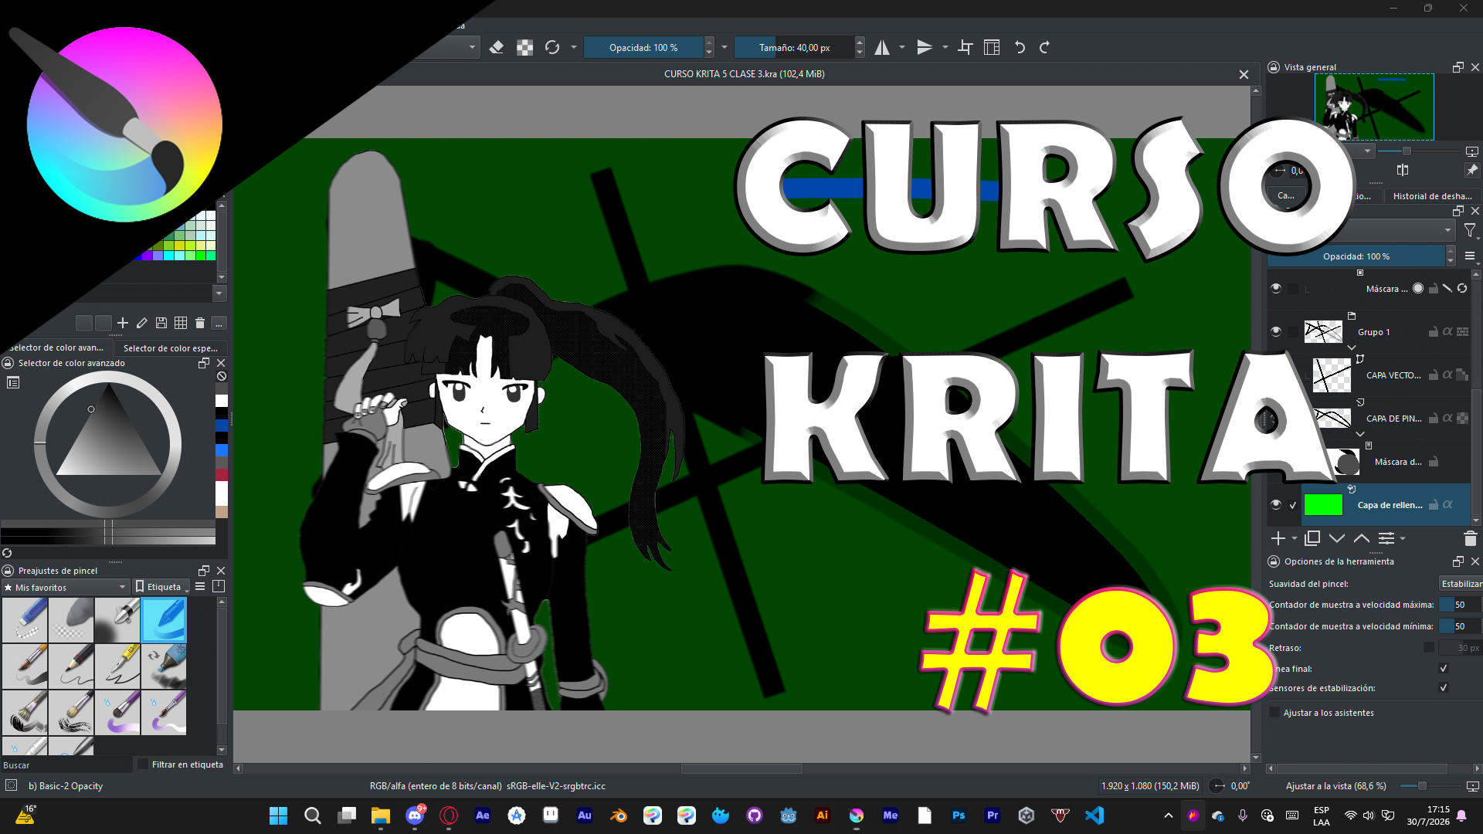Add a new color to the palette

point(123,323)
